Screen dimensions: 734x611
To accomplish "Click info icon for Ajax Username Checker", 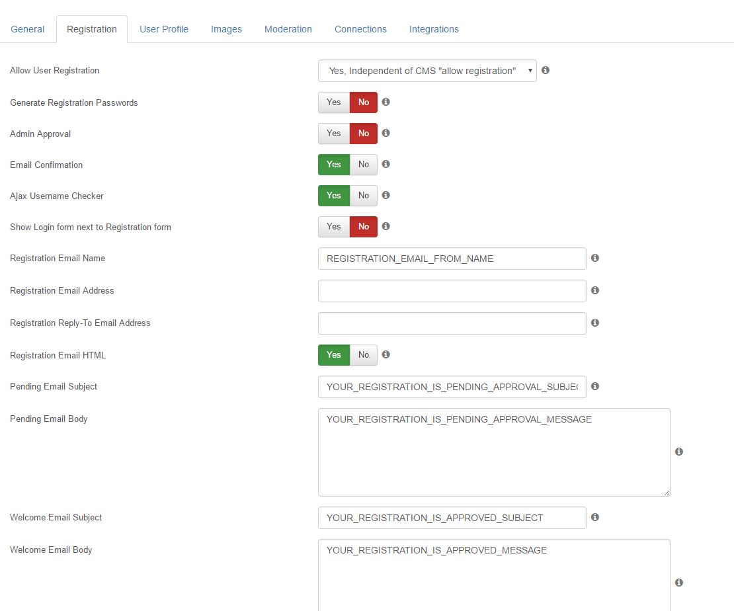I will 386,195.
